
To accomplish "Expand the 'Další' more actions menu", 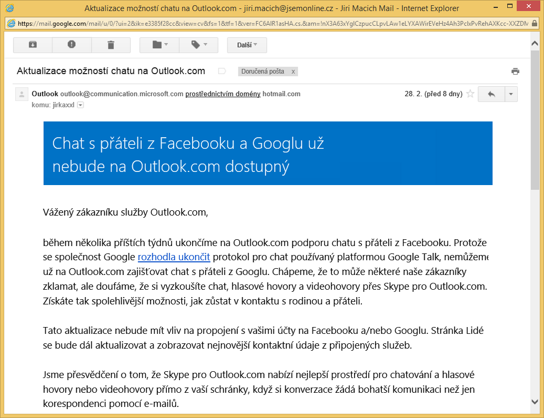I will click(247, 45).
